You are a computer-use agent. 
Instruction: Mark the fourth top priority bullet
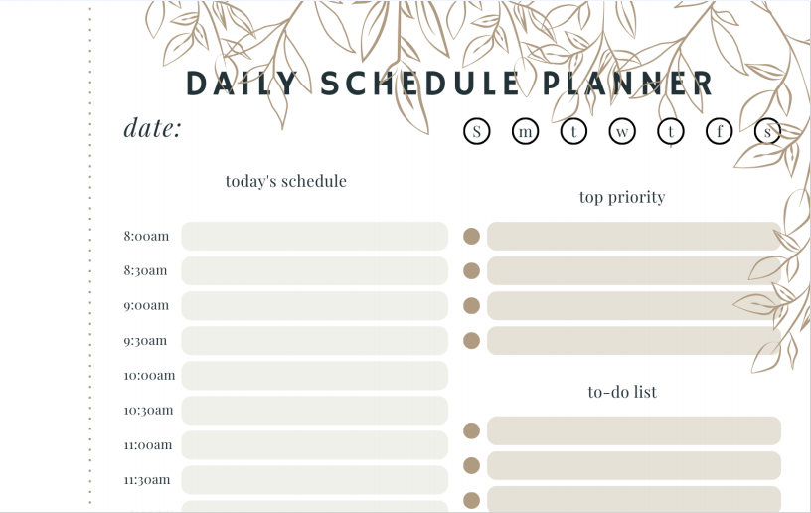click(x=472, y=341)
